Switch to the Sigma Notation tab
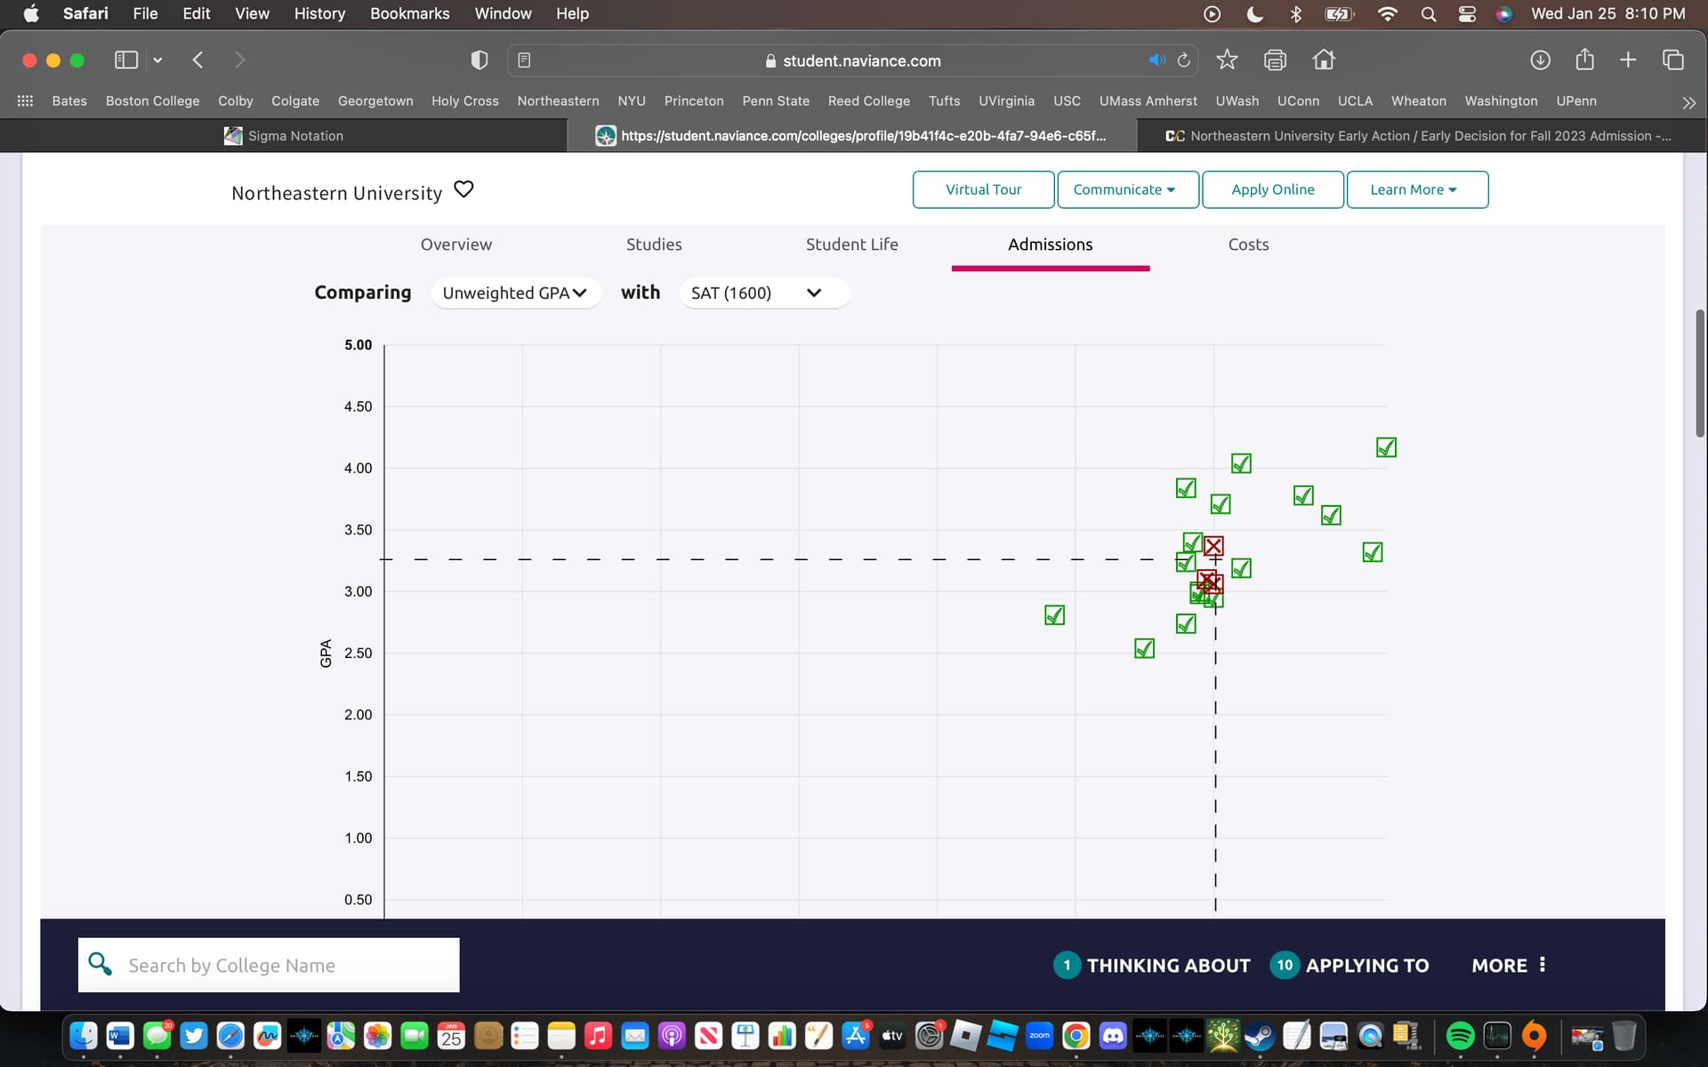The height and width of the screenshot is (1067, 1708). 283,135
